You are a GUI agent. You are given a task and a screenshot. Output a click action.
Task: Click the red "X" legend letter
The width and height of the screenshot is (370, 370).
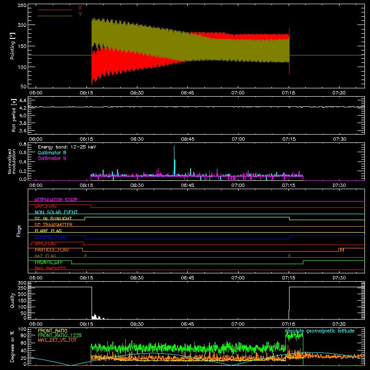pyautogui.click(x=80, y=8)
